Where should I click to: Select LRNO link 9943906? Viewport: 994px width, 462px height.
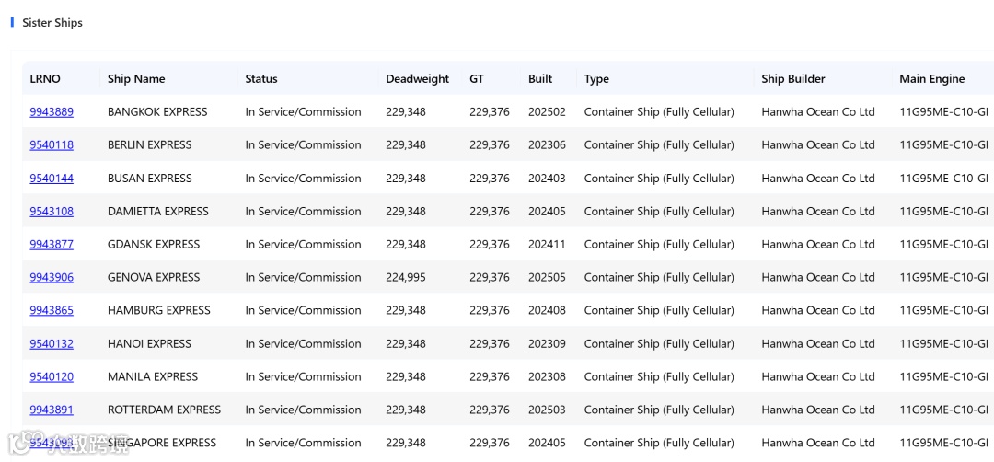(52, 277)
